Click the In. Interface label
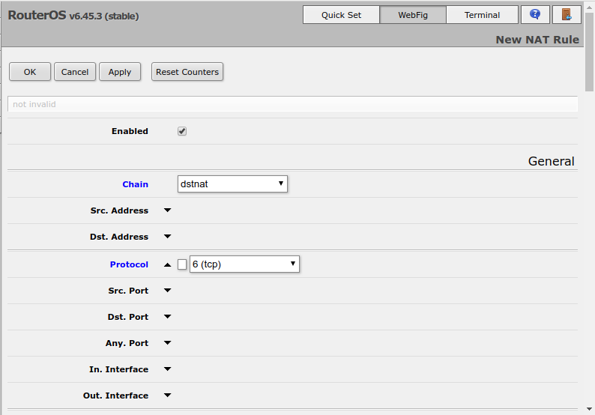Image resolution: width=595 pixels, height=415 pixels. 118,369
